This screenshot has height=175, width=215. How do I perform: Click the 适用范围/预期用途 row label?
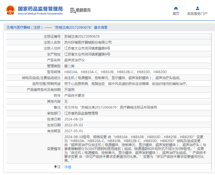46,84
